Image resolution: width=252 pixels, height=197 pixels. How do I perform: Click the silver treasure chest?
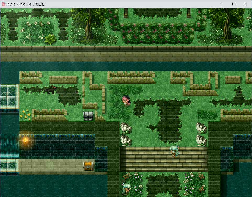point(88,116)
